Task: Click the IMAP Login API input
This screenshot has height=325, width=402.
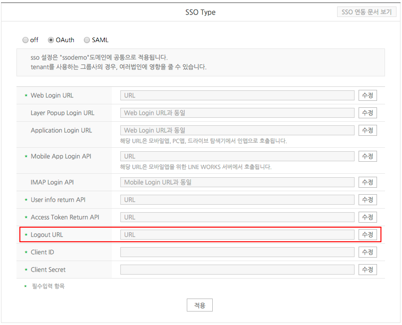Action: coord(237,182)
